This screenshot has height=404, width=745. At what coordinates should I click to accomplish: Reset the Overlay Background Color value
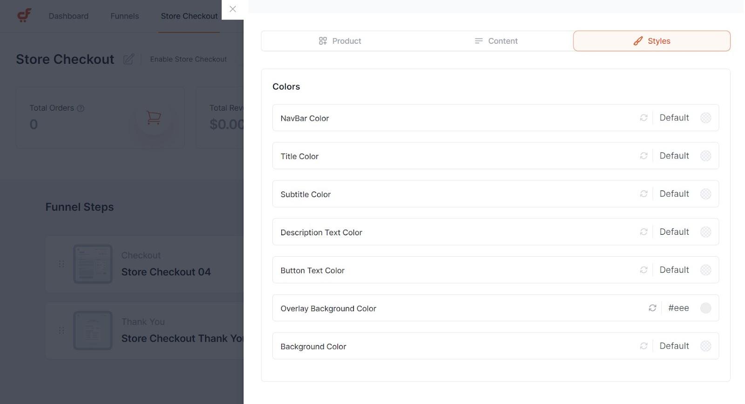(x=652, y=308)
